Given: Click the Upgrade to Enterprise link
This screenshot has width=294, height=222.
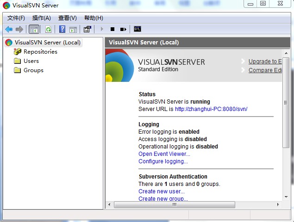Looking at the screenshot, I should 265,62.
